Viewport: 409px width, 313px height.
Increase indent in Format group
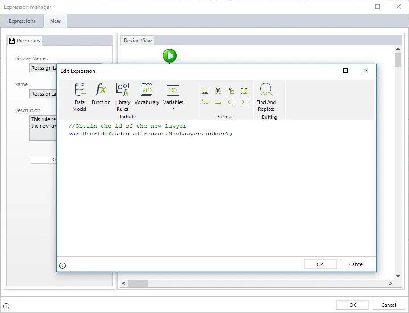[x=244, y=102]
